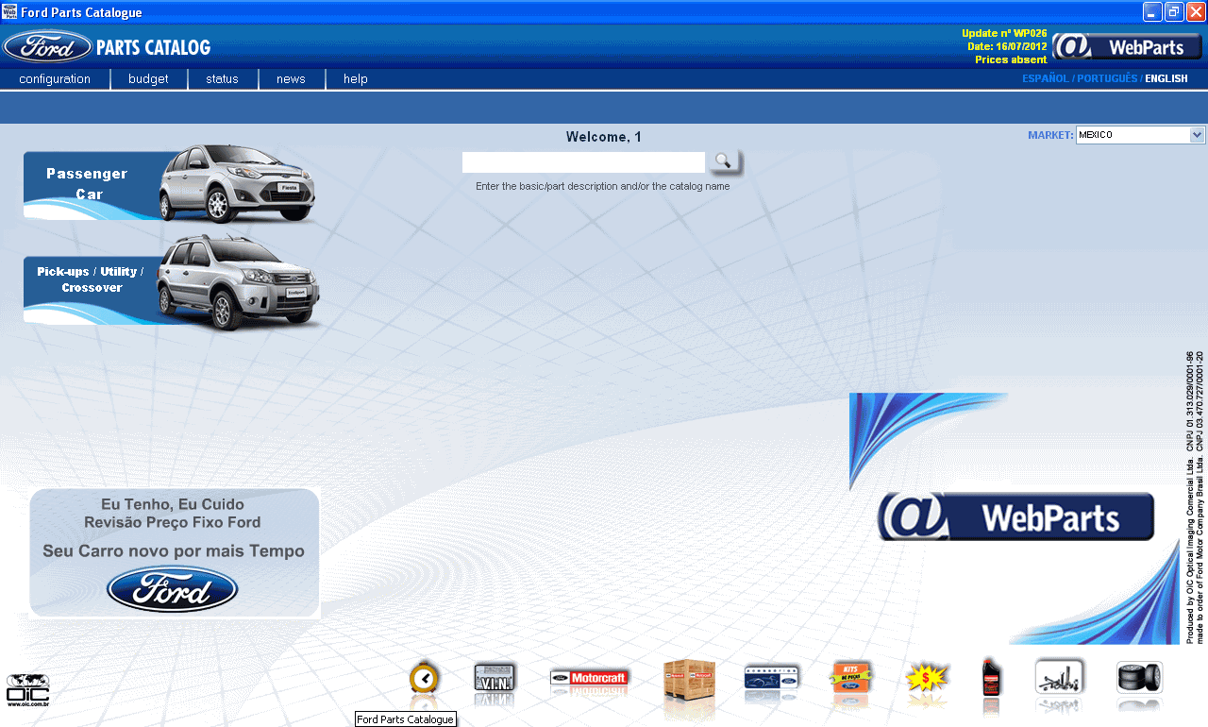Select the tires icon at bottom right
This screenshot has height=727, width=1208.
point(1138,678)
